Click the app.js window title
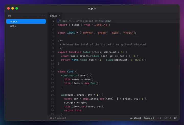 click(92, 8)
